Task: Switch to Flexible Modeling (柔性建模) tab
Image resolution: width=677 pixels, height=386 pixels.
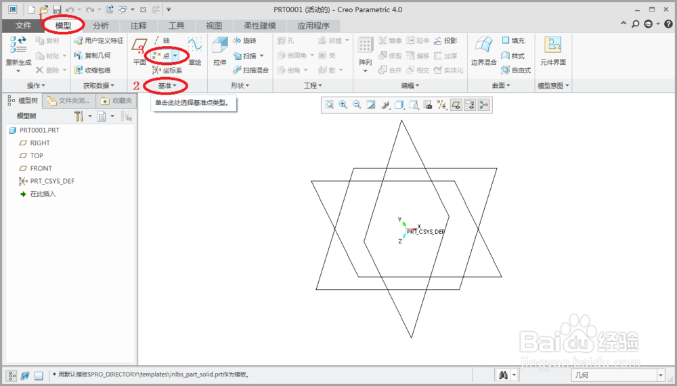Action: point(259,26)
